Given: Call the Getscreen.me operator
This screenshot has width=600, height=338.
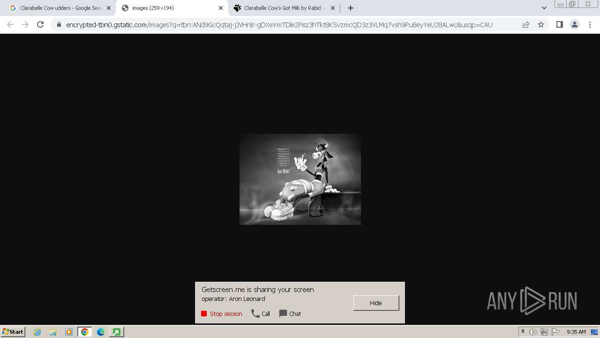Looking at the screenshot, I should [261, 314].
